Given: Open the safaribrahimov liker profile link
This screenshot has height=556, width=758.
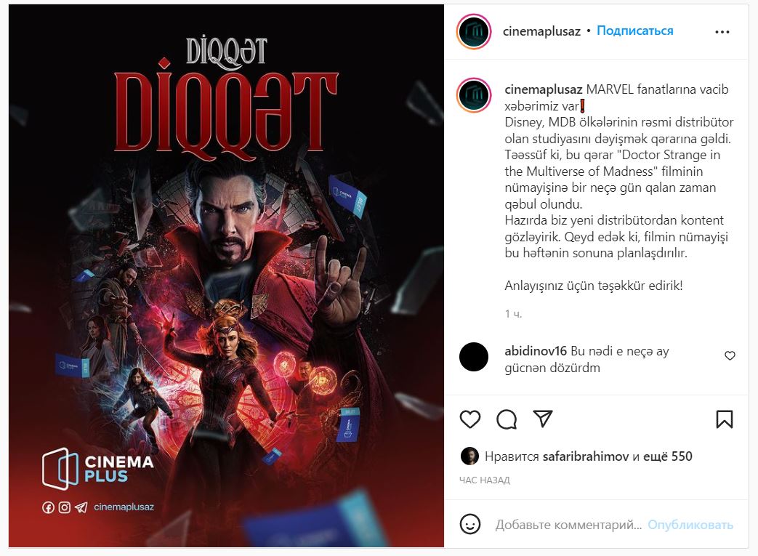Looking at the screenshot, I should click(586, 456).
